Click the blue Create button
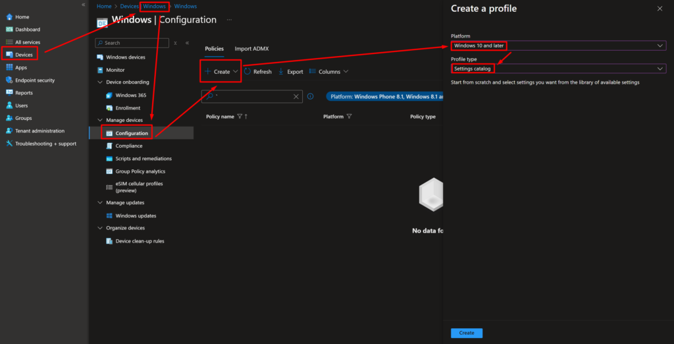 [x=467, y=333]
